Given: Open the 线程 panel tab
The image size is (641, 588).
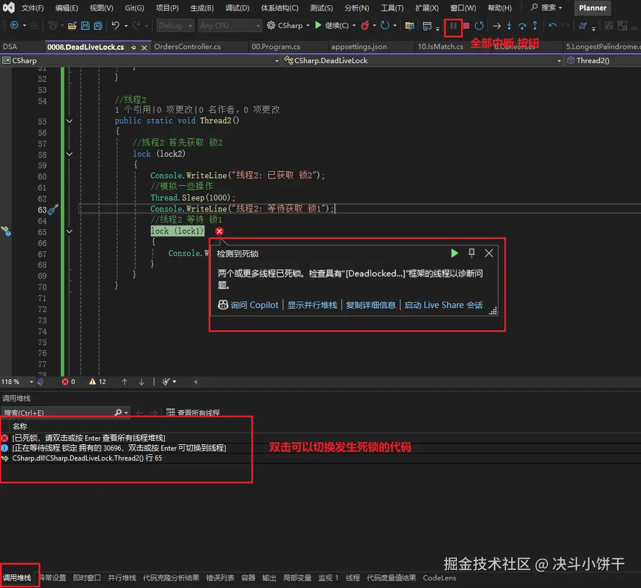Looking at the screenshot, I should click(353, 578).
